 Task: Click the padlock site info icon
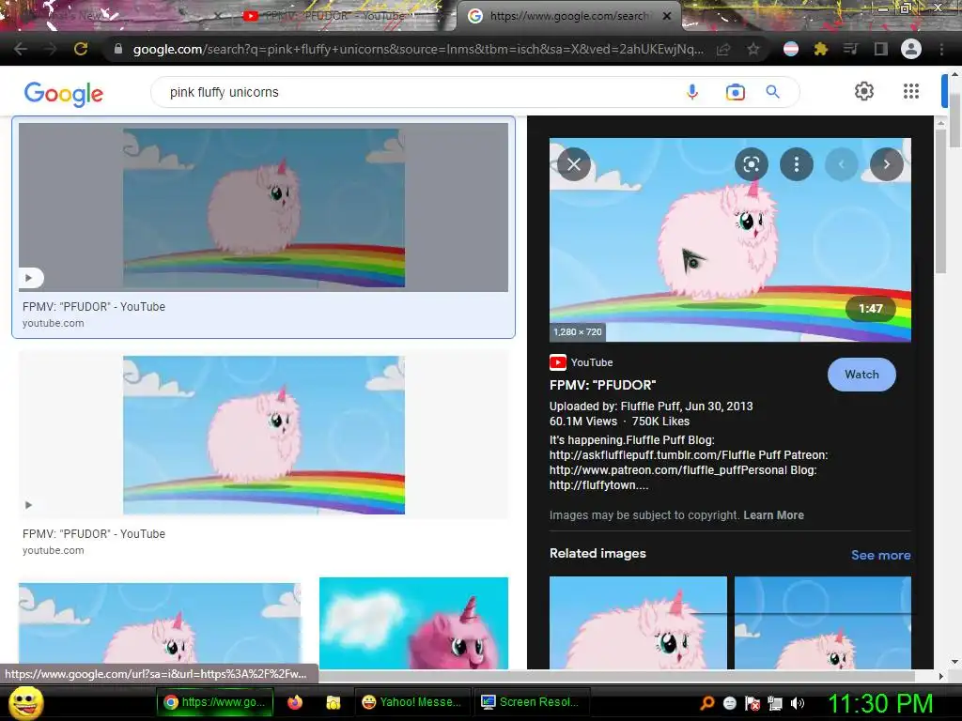[117, 49]
